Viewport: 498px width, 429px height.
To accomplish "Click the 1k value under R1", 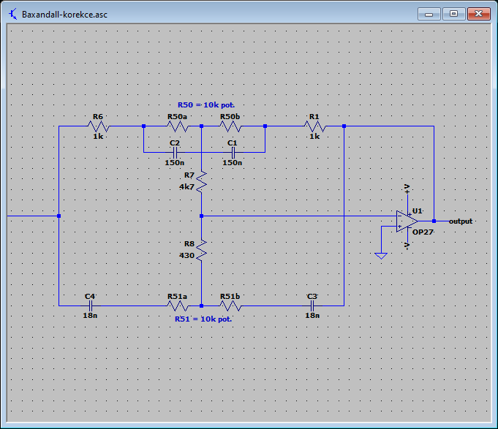I will pyautogui.click(x=314, y=137).
